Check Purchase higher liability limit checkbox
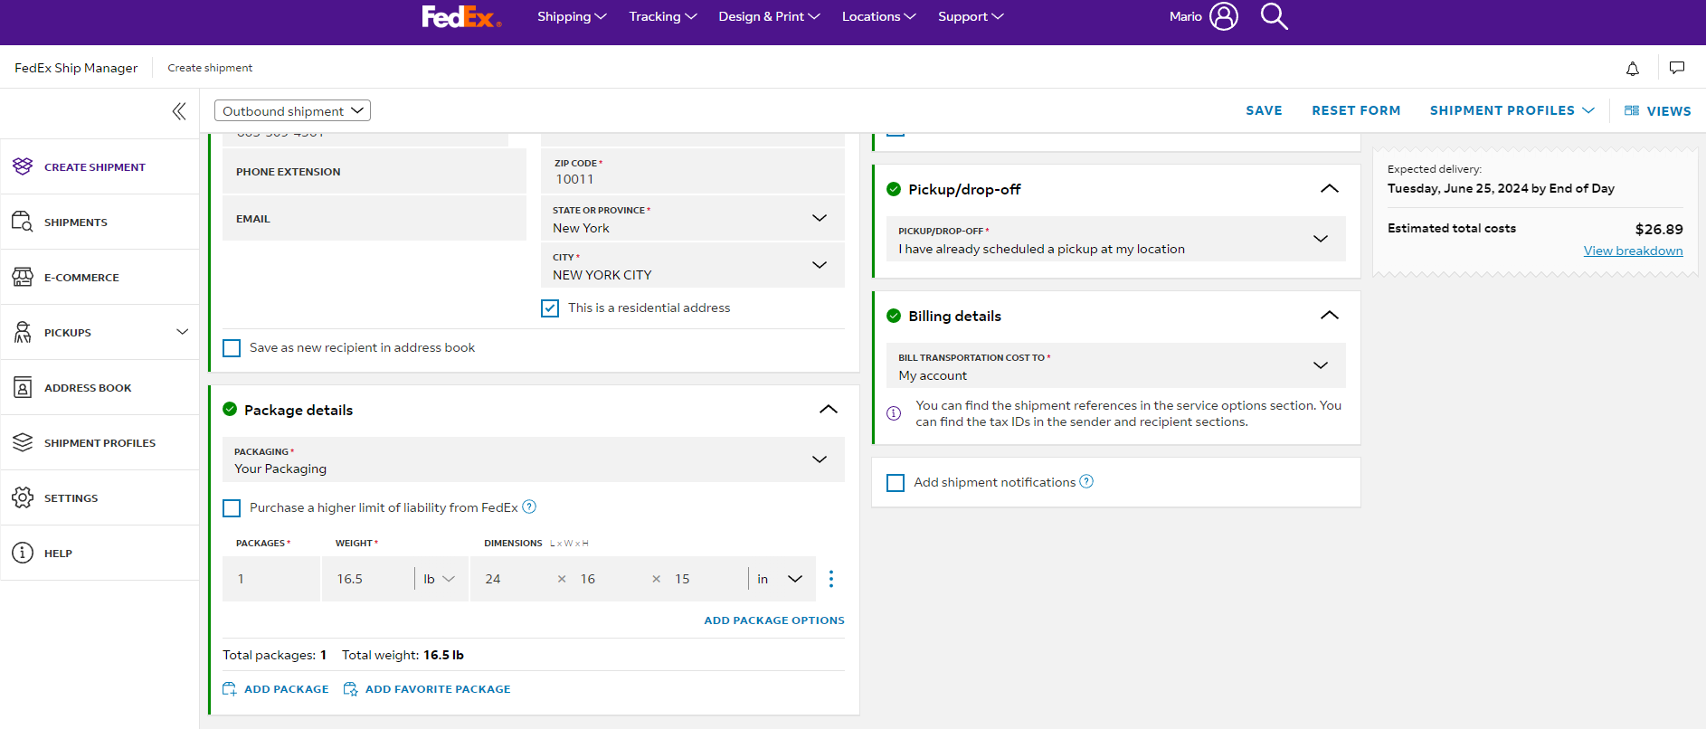This screenshot has height=729, width=1706. pos(232,508)
